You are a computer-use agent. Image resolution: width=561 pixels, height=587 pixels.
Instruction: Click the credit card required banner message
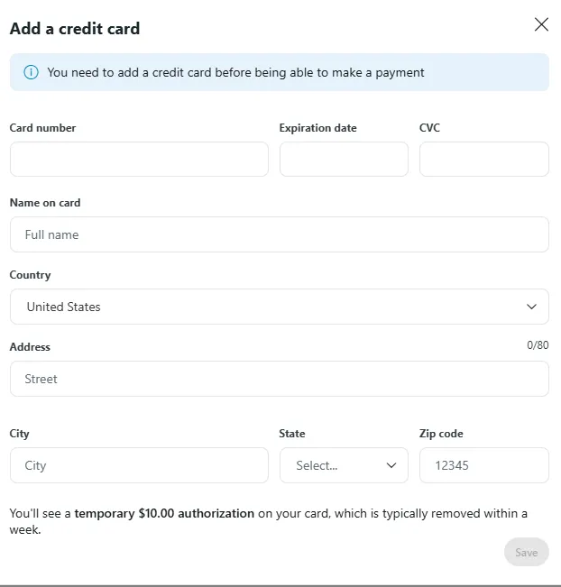pos(235,72)
